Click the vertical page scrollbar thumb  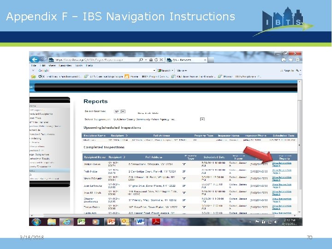point(299,145)
